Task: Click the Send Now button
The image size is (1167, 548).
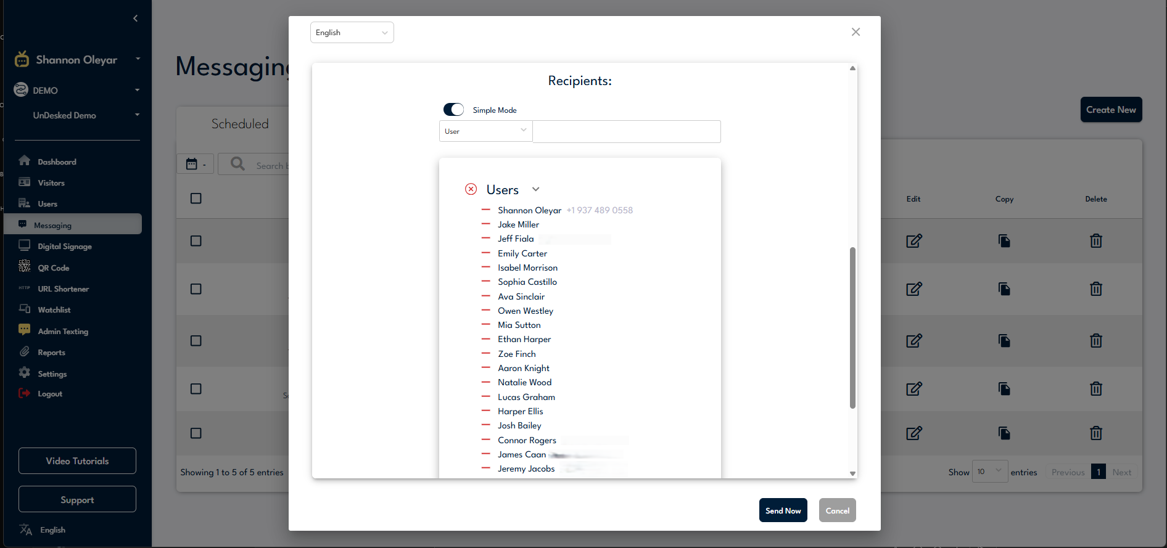Action: click(783, 510)
